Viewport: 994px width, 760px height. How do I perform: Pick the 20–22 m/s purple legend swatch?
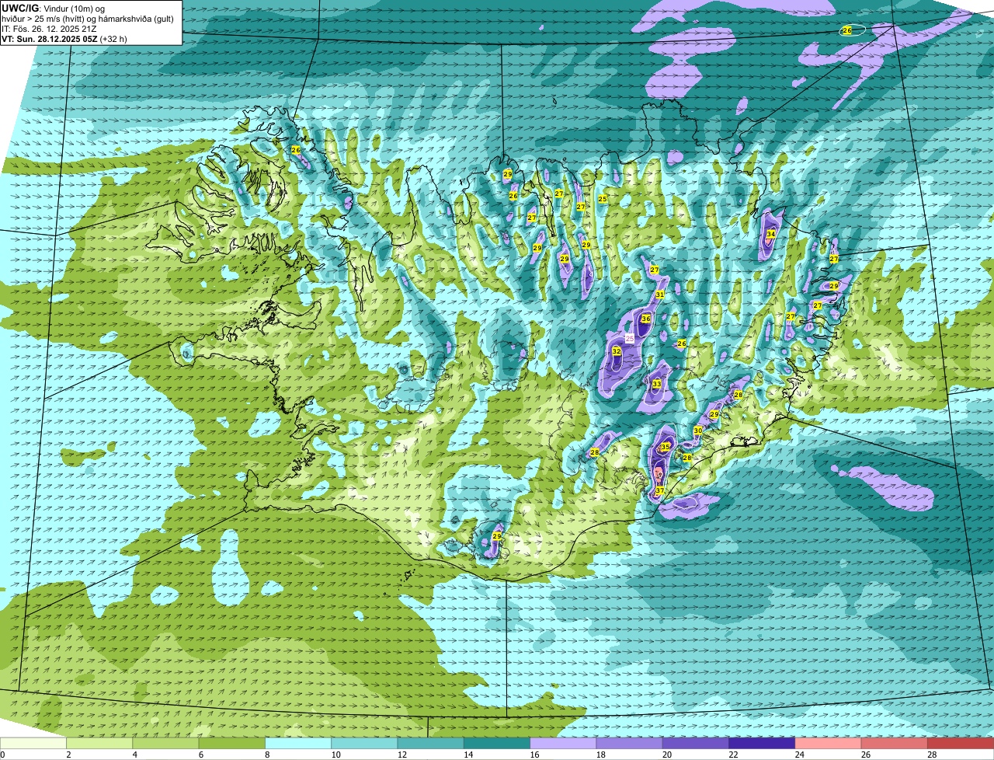(696, 743)
